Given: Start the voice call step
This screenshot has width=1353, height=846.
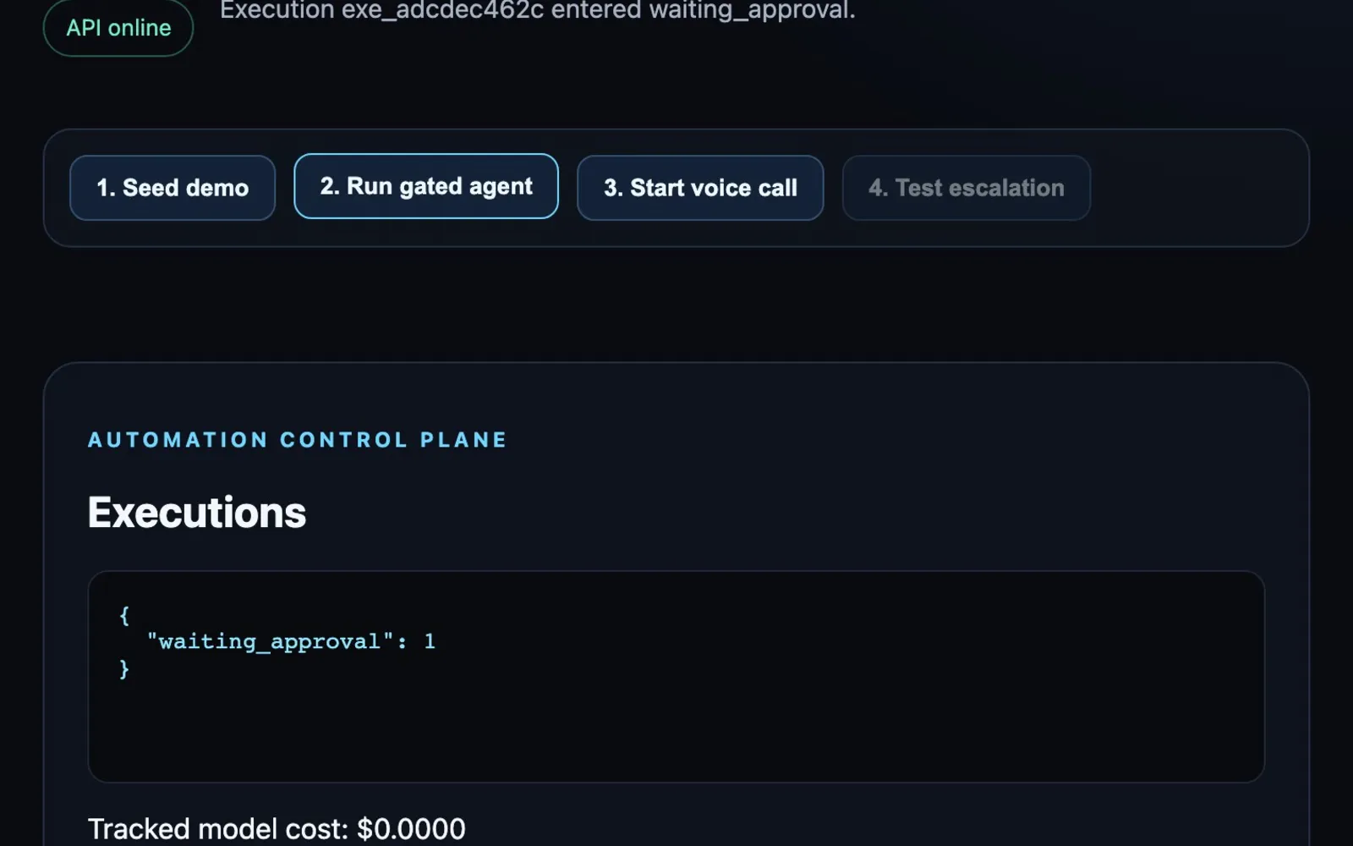Looking at the screenshot, I should pos(700,188).
